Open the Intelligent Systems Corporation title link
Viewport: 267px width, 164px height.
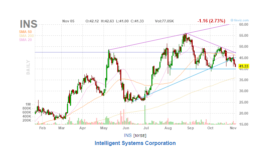pyautogui.click(x=135, y=143)
